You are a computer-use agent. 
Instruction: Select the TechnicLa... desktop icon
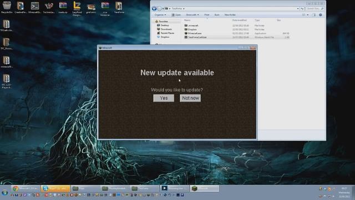pos(49,7)
